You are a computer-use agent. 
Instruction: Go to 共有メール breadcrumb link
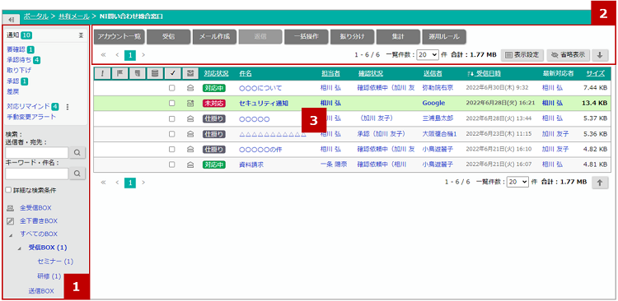[x=73, y=16]
